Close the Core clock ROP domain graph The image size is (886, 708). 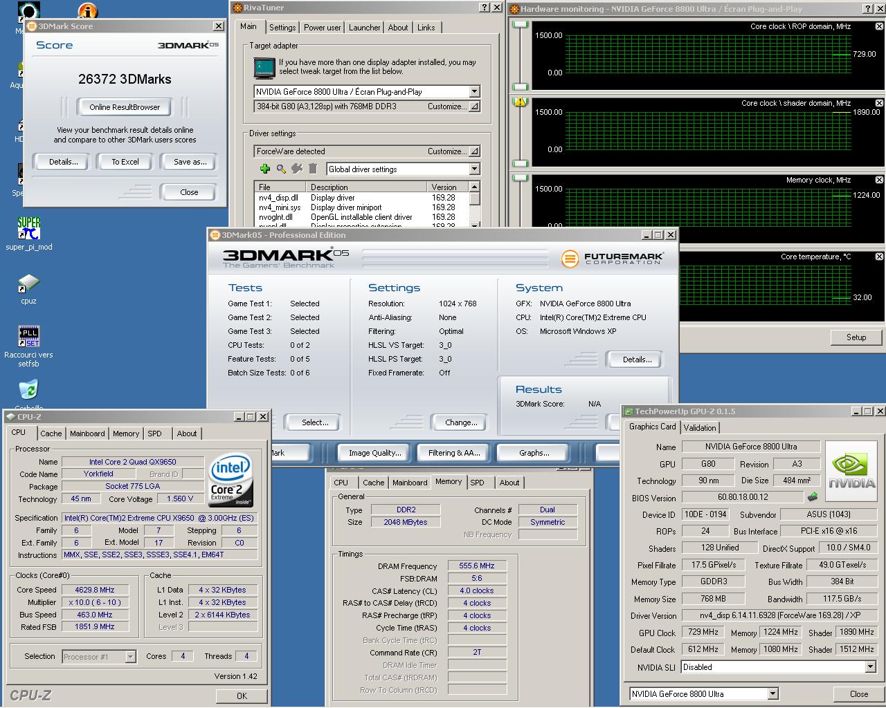(x=879, y=26)
